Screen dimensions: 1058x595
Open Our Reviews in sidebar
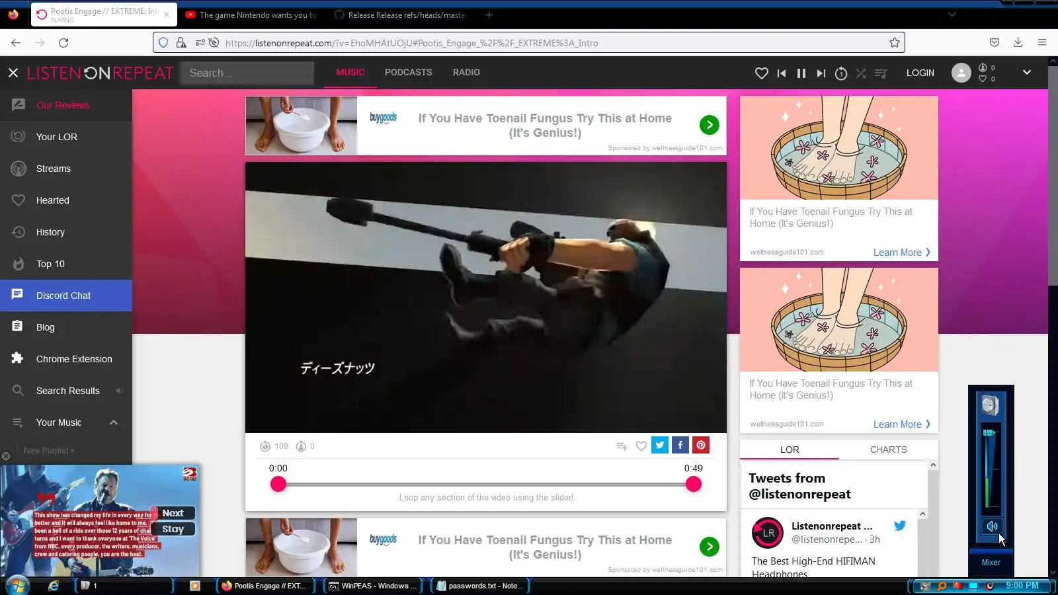tap(66, 105)
